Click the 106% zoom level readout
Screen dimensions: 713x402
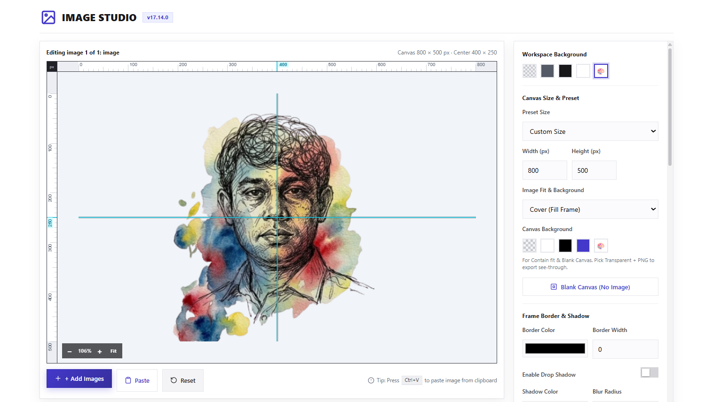[x=85, y=351]
